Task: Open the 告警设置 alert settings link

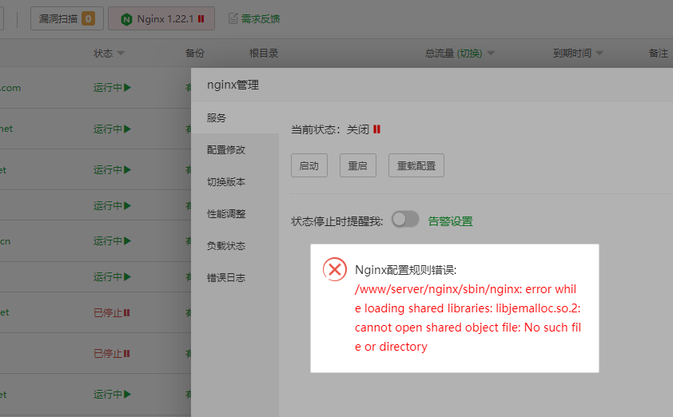Action: pyautogui.click(x=450, y=221)
